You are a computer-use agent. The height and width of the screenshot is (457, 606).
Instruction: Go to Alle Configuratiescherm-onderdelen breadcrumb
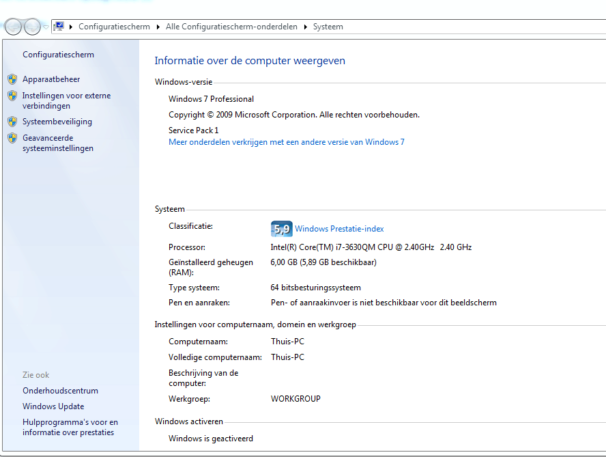(231, 27)
